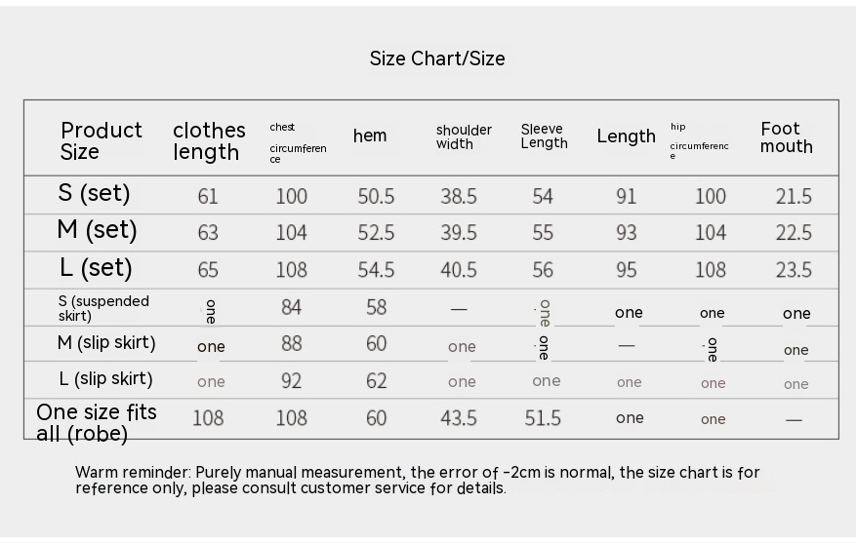Image resolution: width=856 pixels, height=543 pixels.
Task: Click the 'L (set)' row label
Action: (x=95, y=268)
